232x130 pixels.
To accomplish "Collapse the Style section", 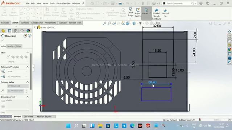I will 28,53.
